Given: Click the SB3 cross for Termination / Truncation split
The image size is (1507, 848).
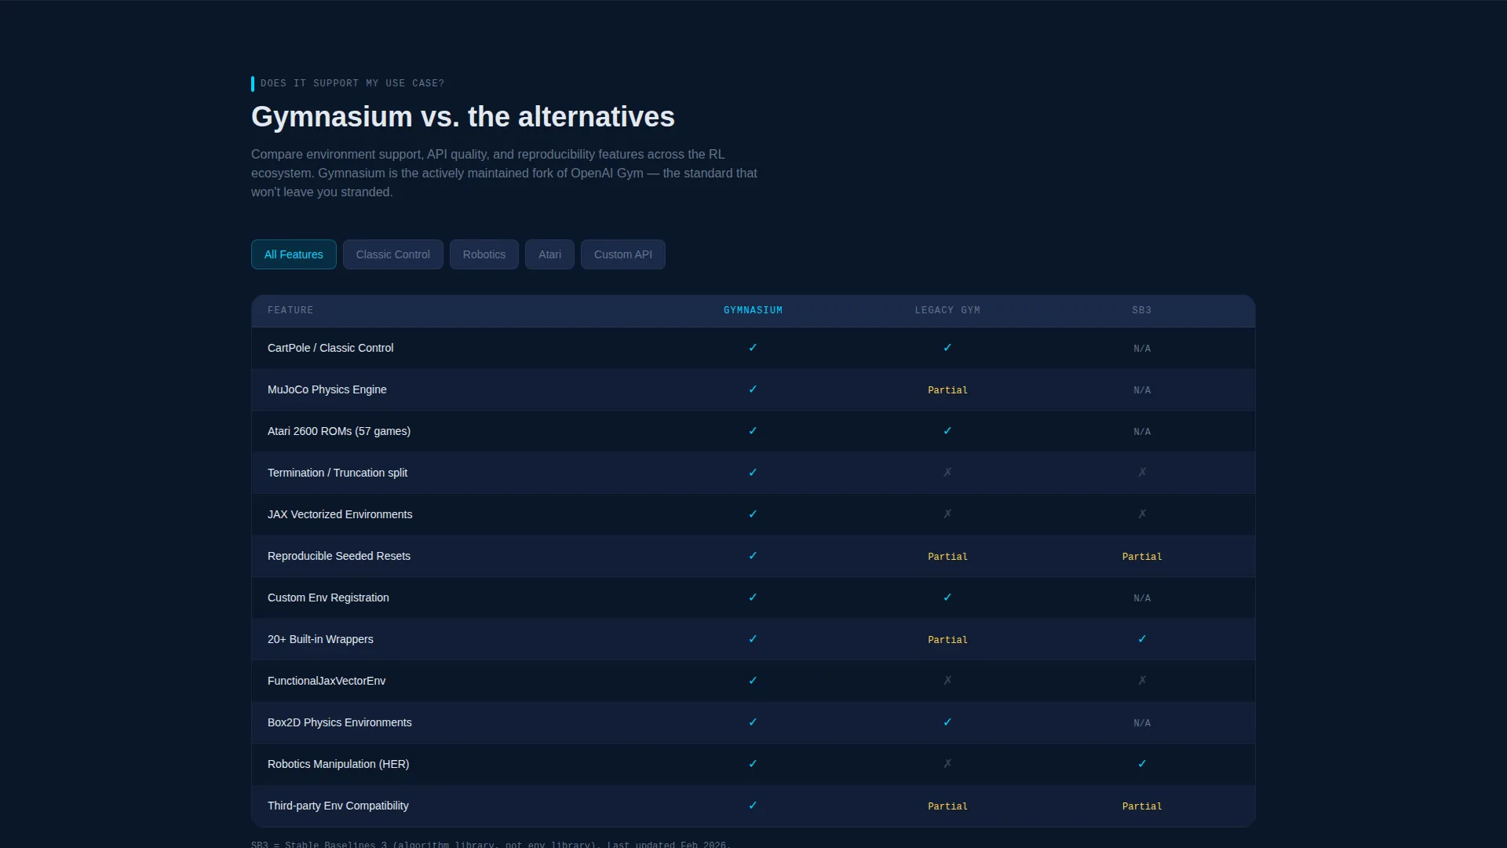Looking at the screenshot, I should [x=1142, y=473].
